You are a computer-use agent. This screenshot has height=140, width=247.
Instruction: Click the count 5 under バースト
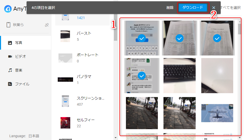[78, 39]
